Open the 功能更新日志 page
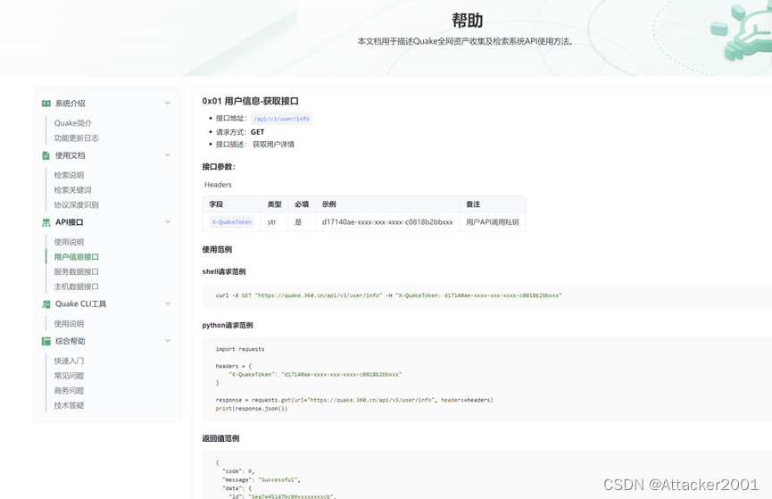This screenshot has width=772, height=499. [x=77, y=138]
